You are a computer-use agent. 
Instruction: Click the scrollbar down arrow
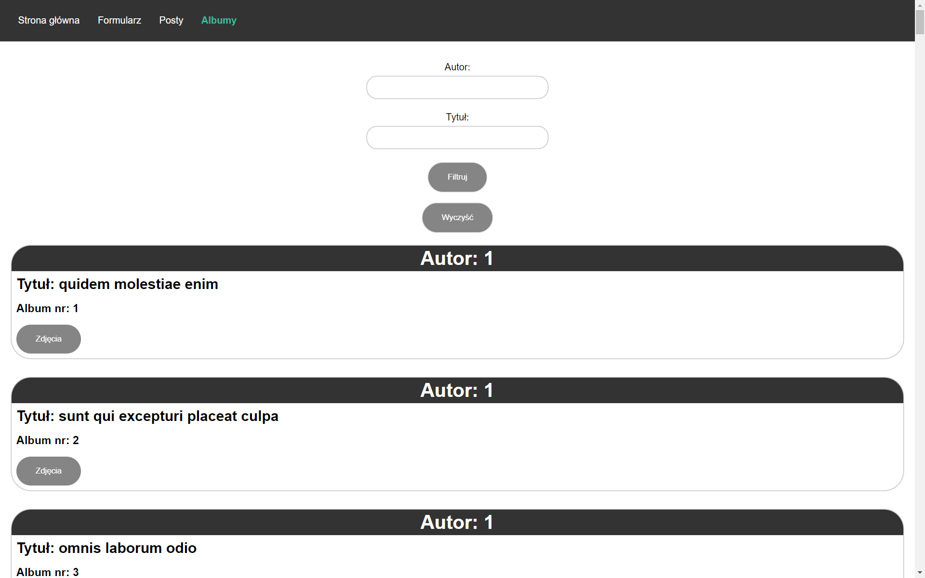pyautogui.click(x=920, y=573)
